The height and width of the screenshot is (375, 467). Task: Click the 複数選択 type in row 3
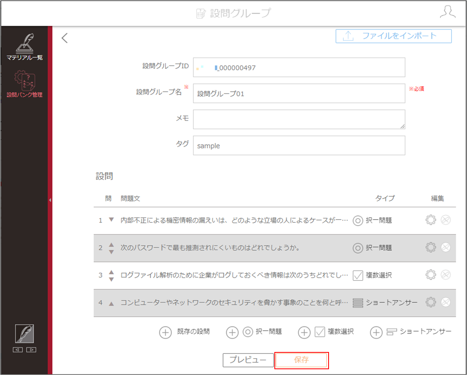(372, 275)
